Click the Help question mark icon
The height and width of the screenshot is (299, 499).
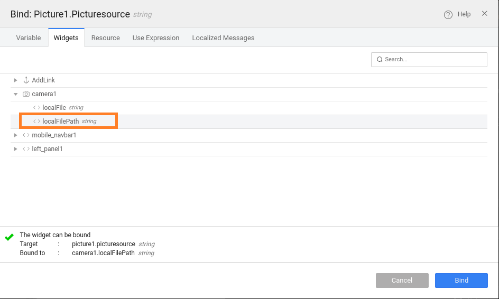[x=448, y=14]
